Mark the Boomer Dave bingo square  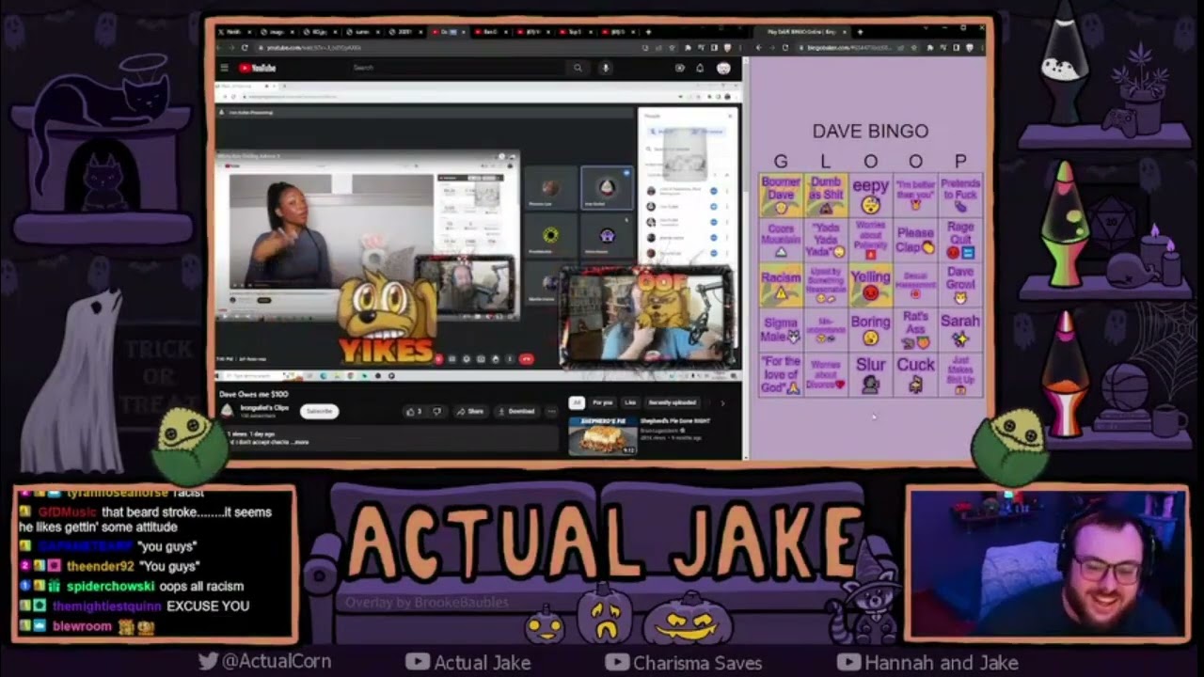781,194
